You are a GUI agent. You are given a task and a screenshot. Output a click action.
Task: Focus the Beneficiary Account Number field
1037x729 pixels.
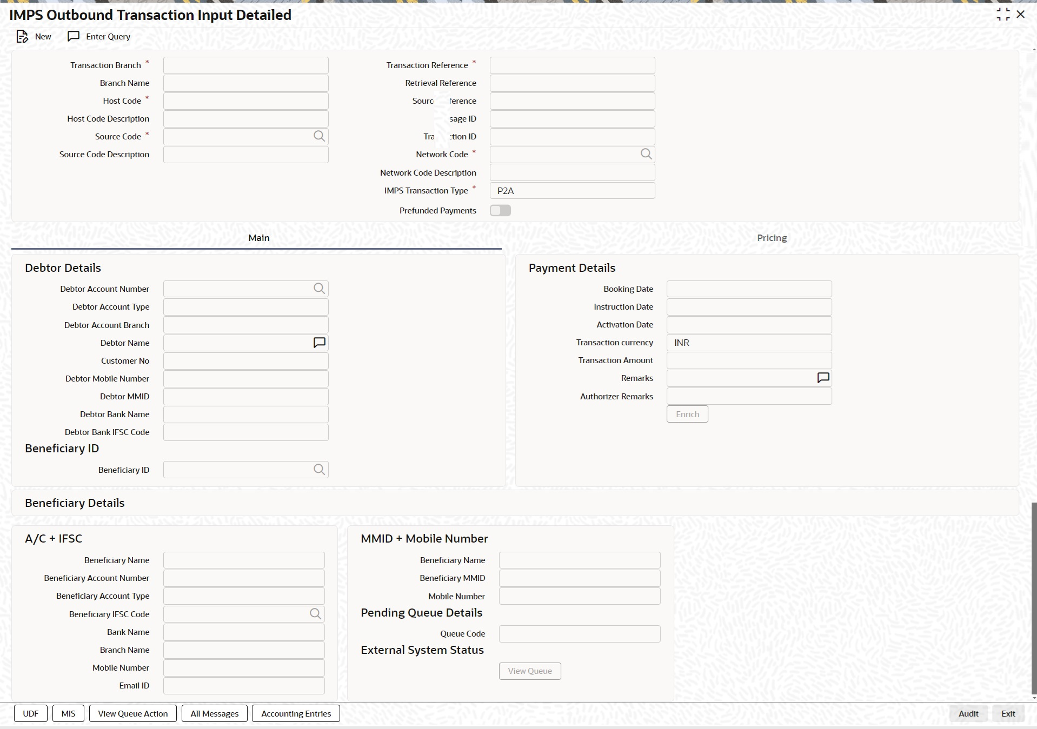[244, 578]
